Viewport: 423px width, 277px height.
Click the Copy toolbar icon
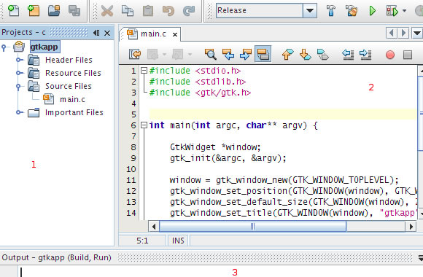pos(128,11)
